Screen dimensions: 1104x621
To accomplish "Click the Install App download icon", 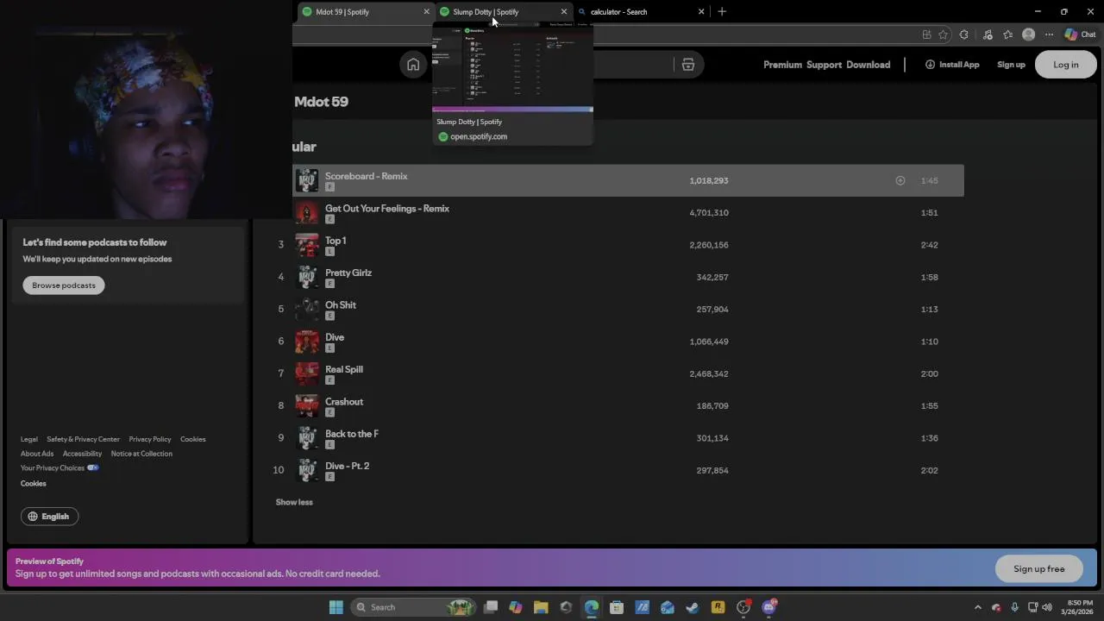I will point(930,65).
